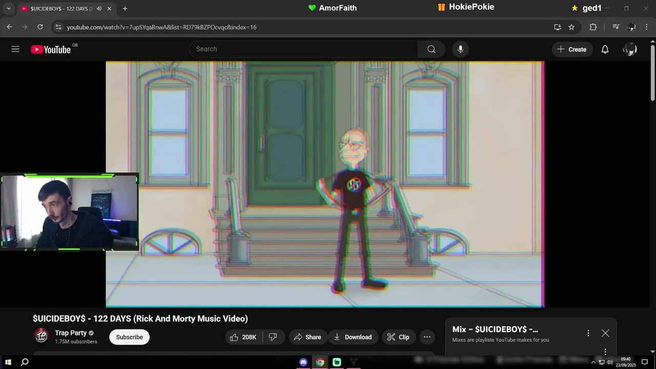Click the taskbar clock showing 09:40
The width and height of the screenshot is (656, 369).
[626, 362]
